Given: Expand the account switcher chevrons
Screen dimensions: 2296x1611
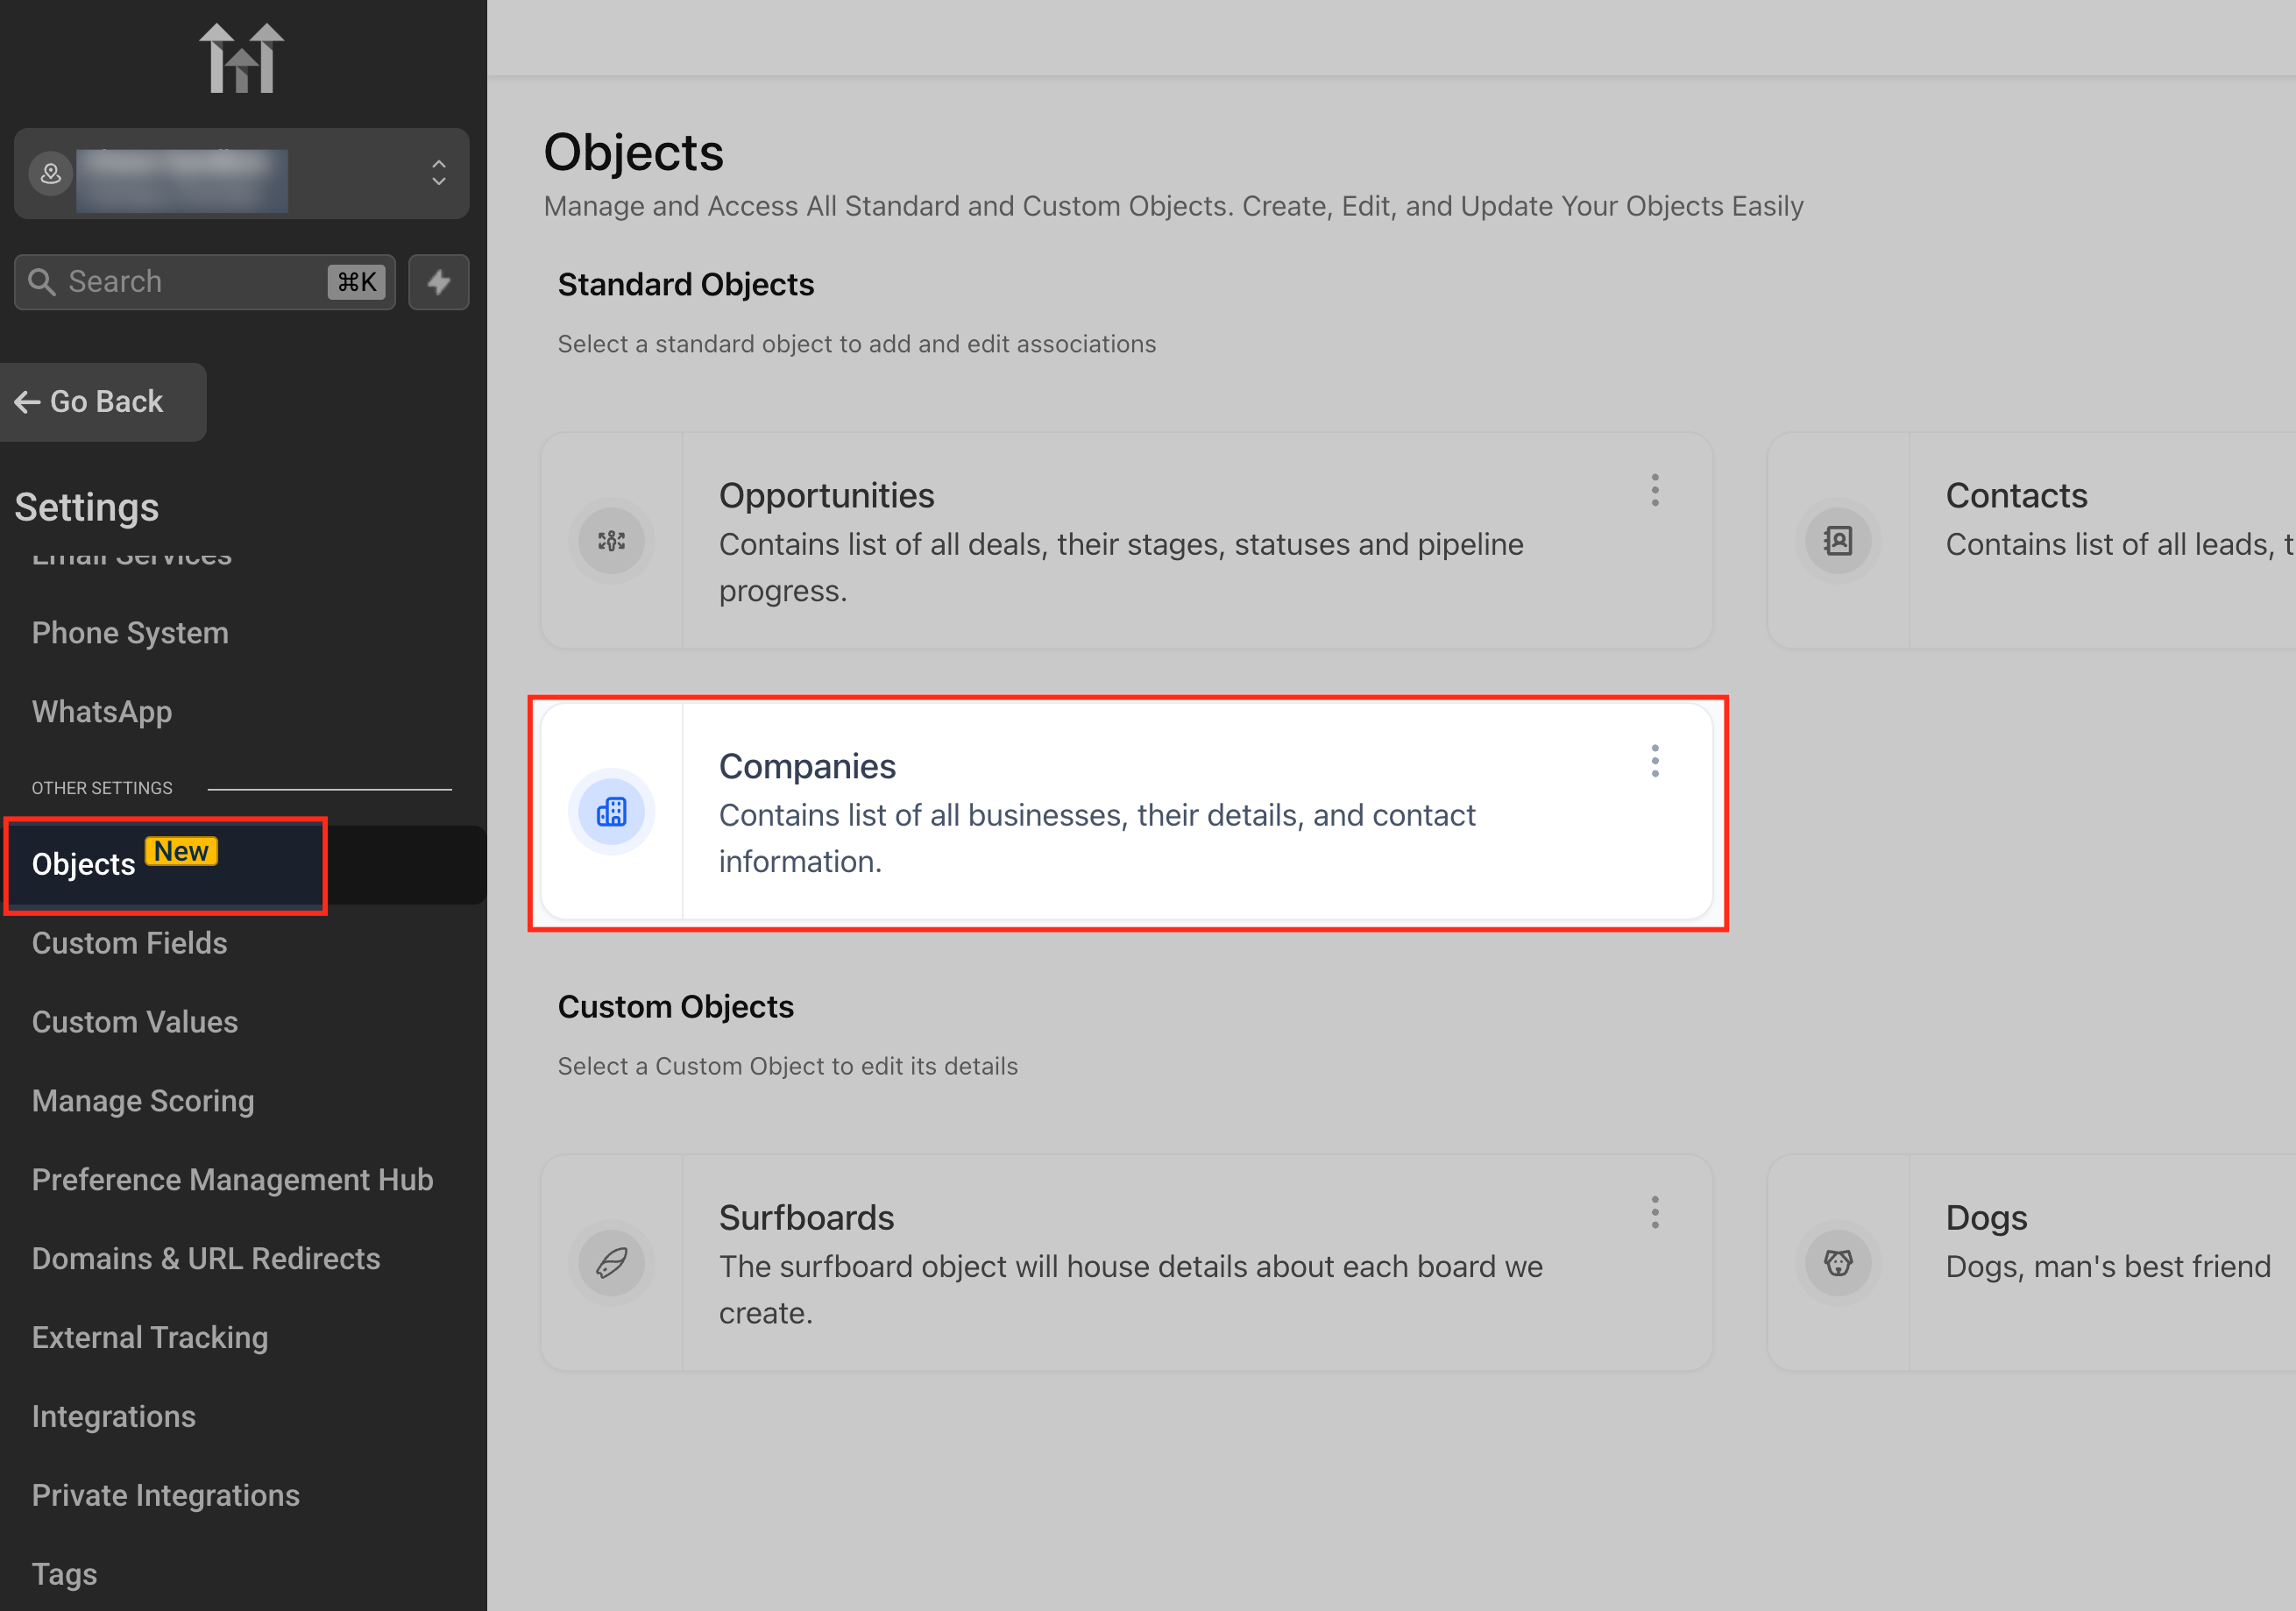Looking at the screenshot, I should pyautogui.click(x=438, y=173).
